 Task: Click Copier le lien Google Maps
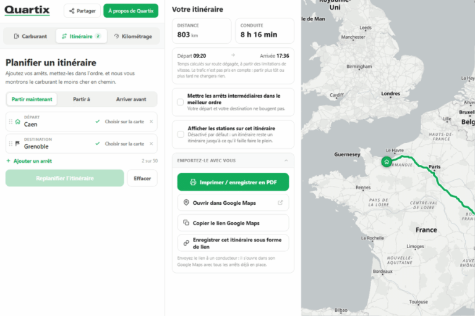233,223
